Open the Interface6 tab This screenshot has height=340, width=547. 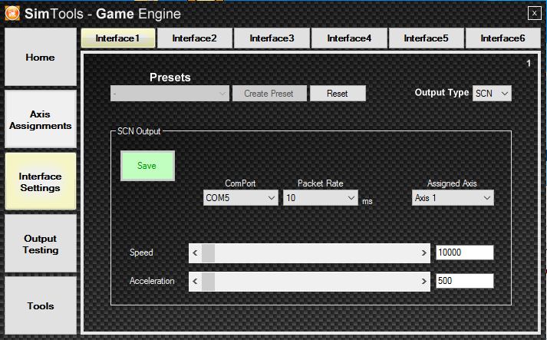click(x=503, y=38)
